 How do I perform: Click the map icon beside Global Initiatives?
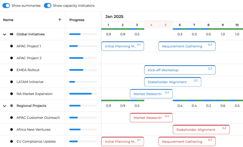point(12,34)
